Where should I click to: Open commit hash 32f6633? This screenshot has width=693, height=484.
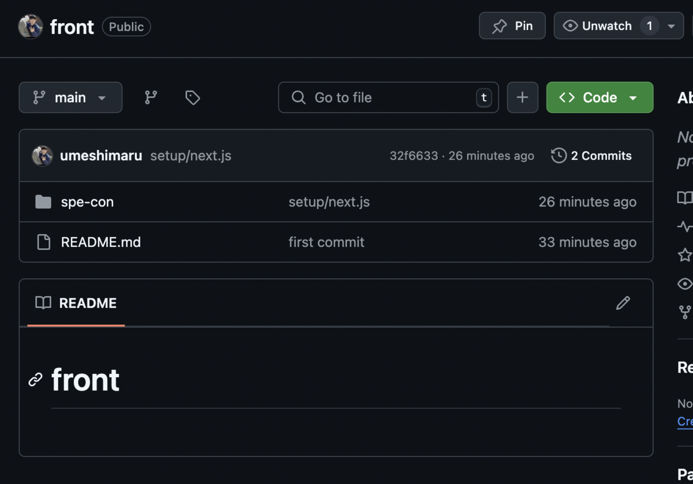tap(413, 156)
